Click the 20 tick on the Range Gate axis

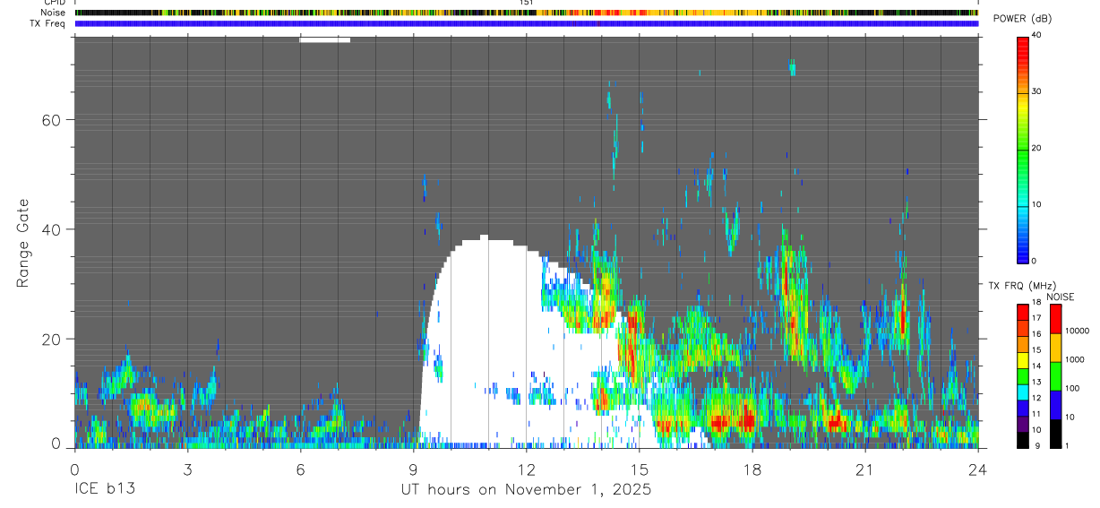pyautogui.click(x=53, y=339)
